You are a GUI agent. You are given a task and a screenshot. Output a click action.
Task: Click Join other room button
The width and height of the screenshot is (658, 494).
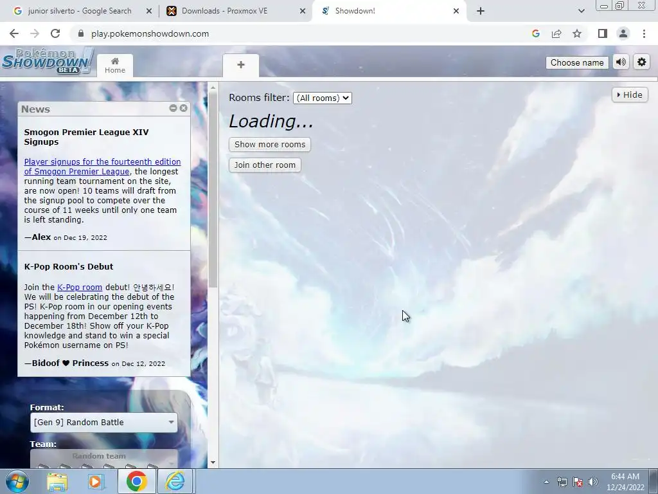pos(265,165)
